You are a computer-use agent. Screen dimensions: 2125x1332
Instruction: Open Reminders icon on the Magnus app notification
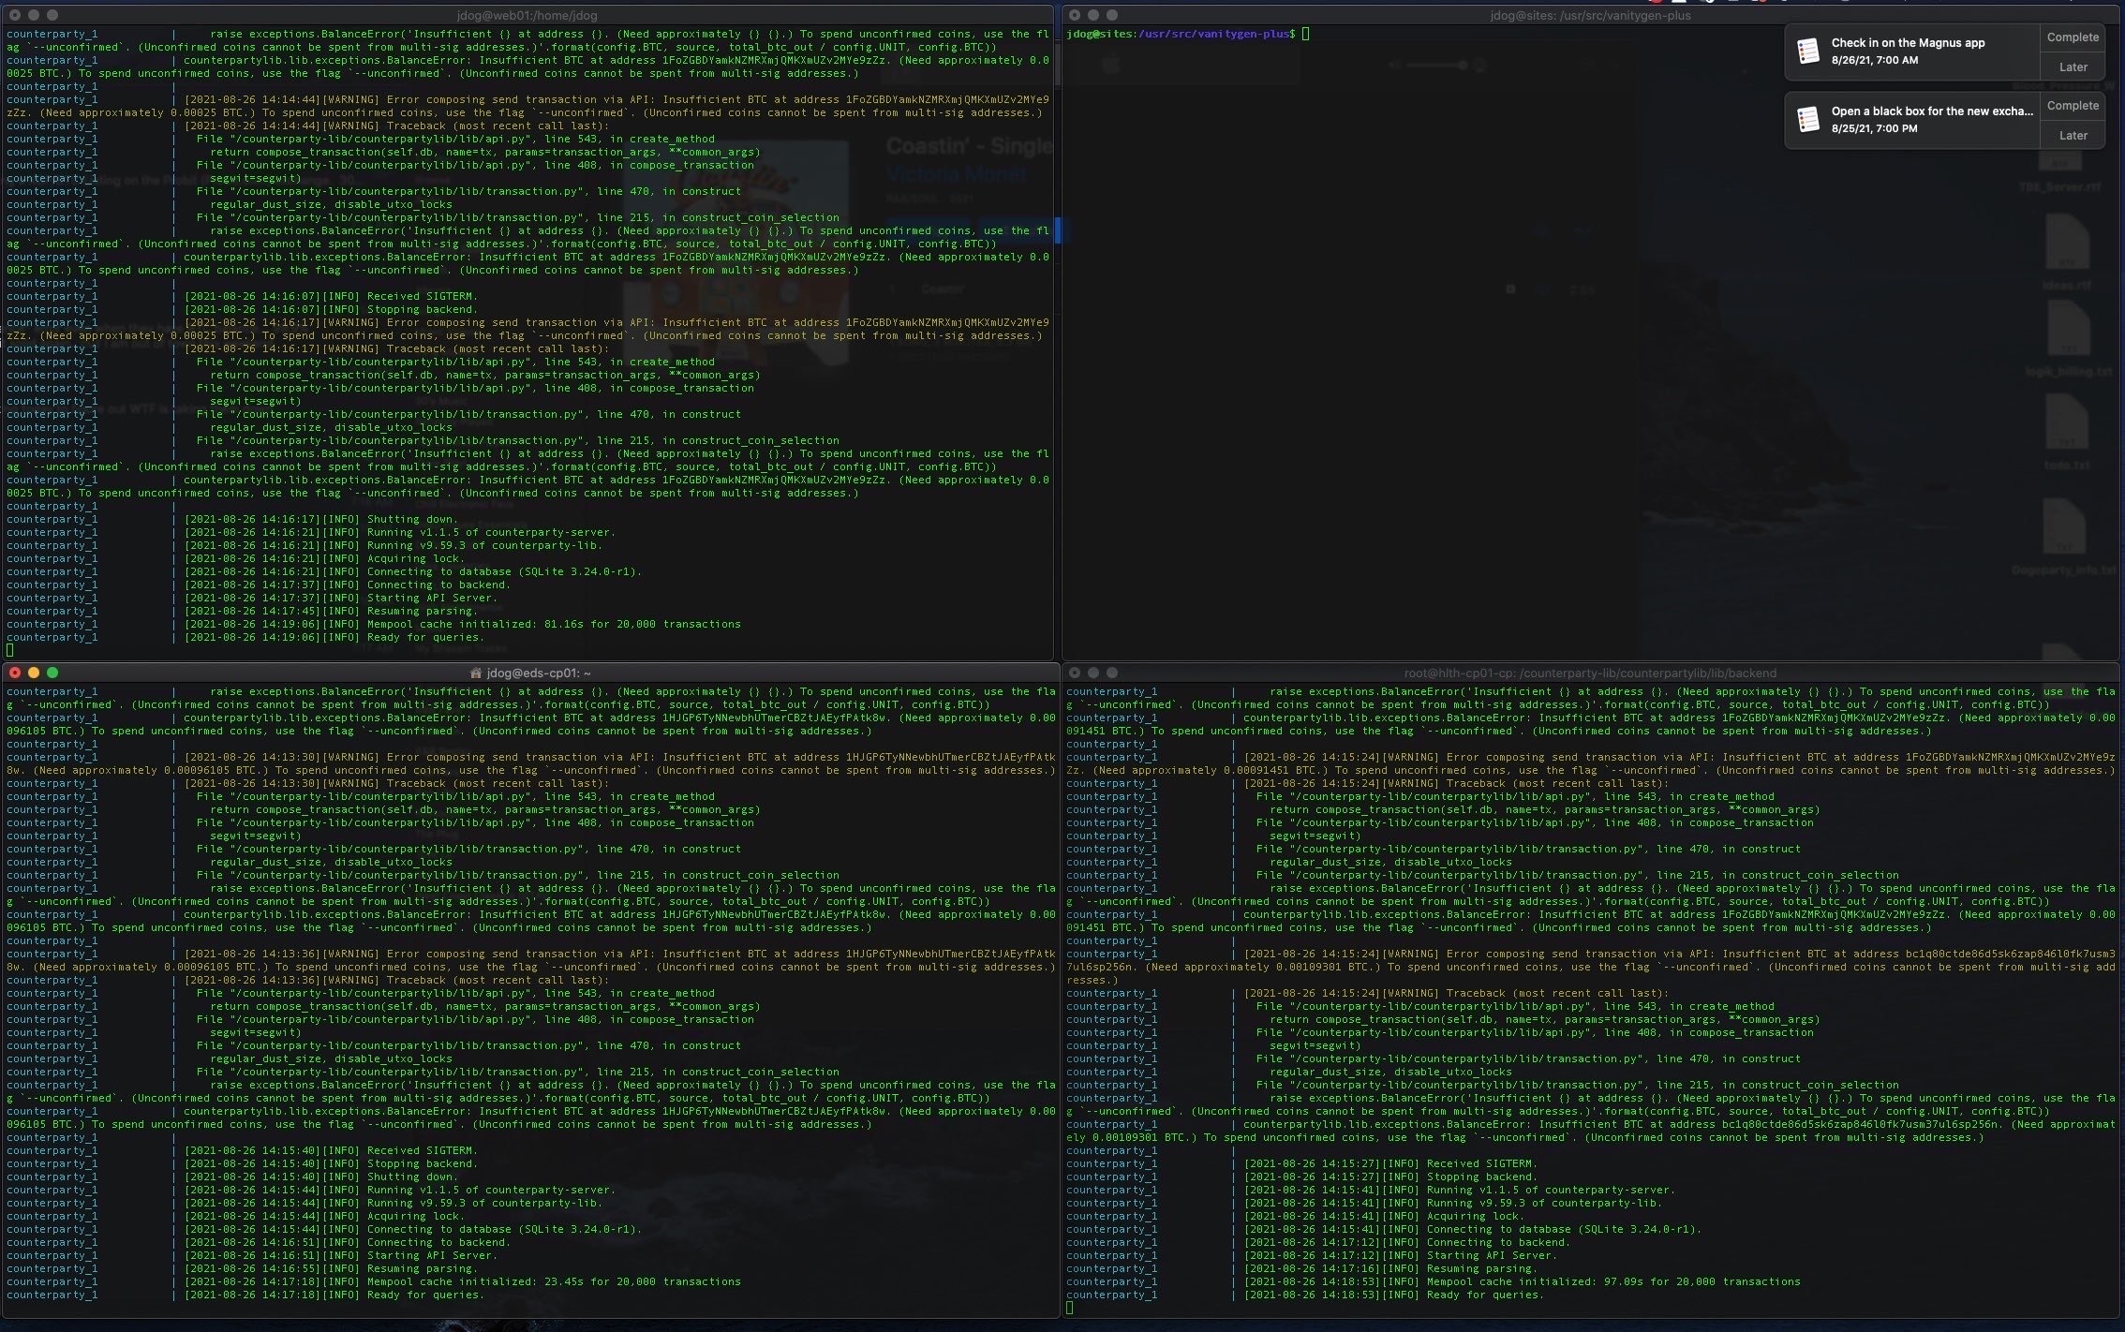click(1808, 52)
